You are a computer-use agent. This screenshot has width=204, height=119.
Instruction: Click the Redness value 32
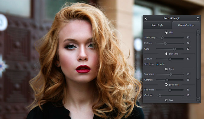(188, 43)
